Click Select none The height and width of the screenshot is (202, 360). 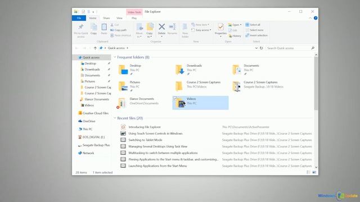[x=254, y=30]
